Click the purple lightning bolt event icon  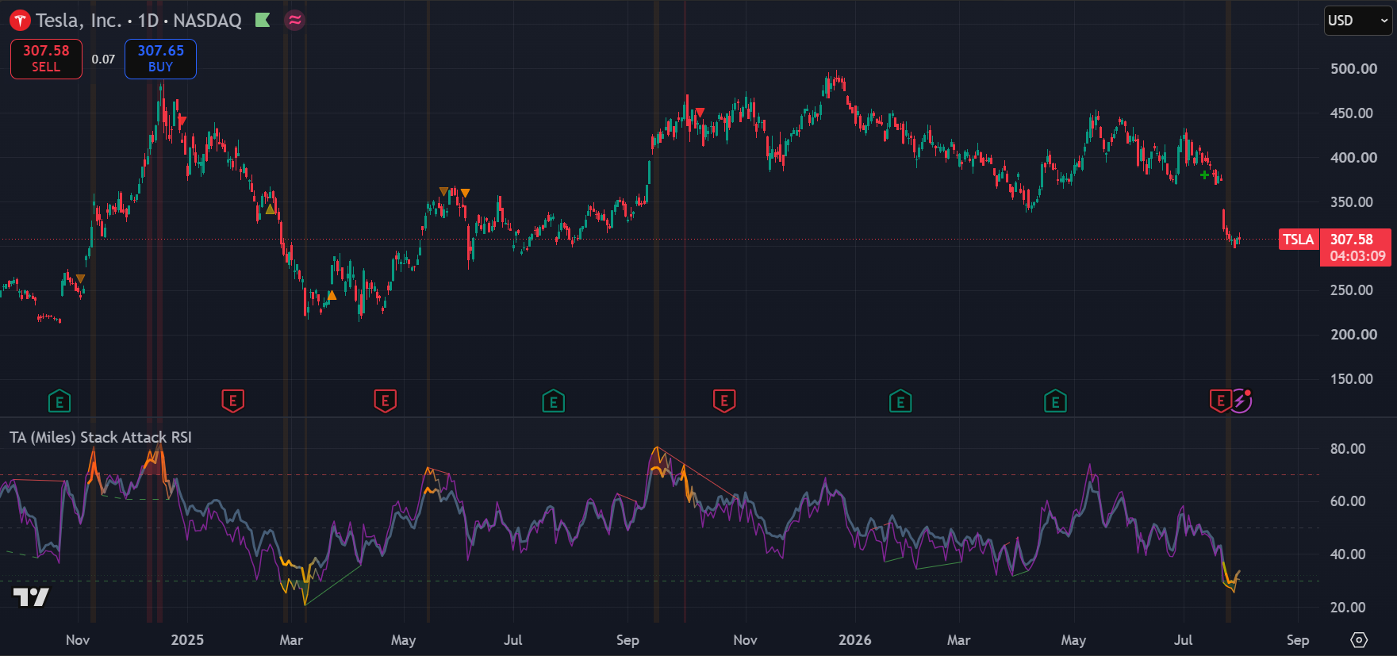click(x=1240, y=401)
